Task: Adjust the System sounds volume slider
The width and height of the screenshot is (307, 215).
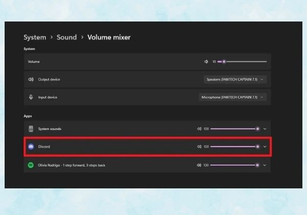Action: pyautogui.click(x=235, y=128)
